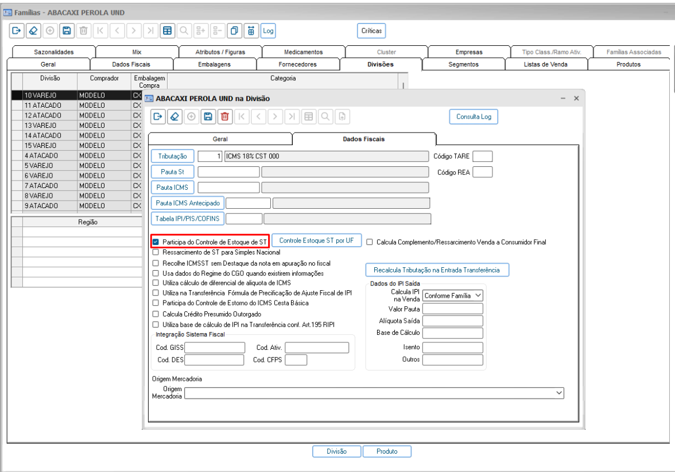Image resolution: width=675 pixels, height=472 pixels.
Task: Click the save icon in dialog toolbar
Action: pos(208,116)
